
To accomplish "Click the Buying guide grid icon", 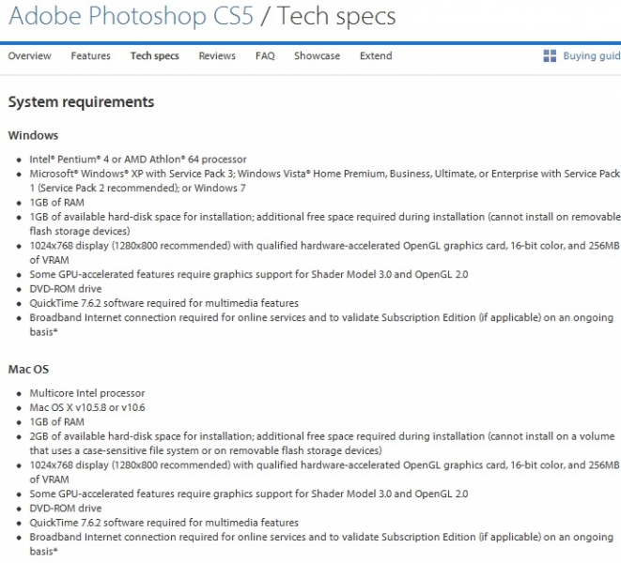I will (x=551, y=56).
